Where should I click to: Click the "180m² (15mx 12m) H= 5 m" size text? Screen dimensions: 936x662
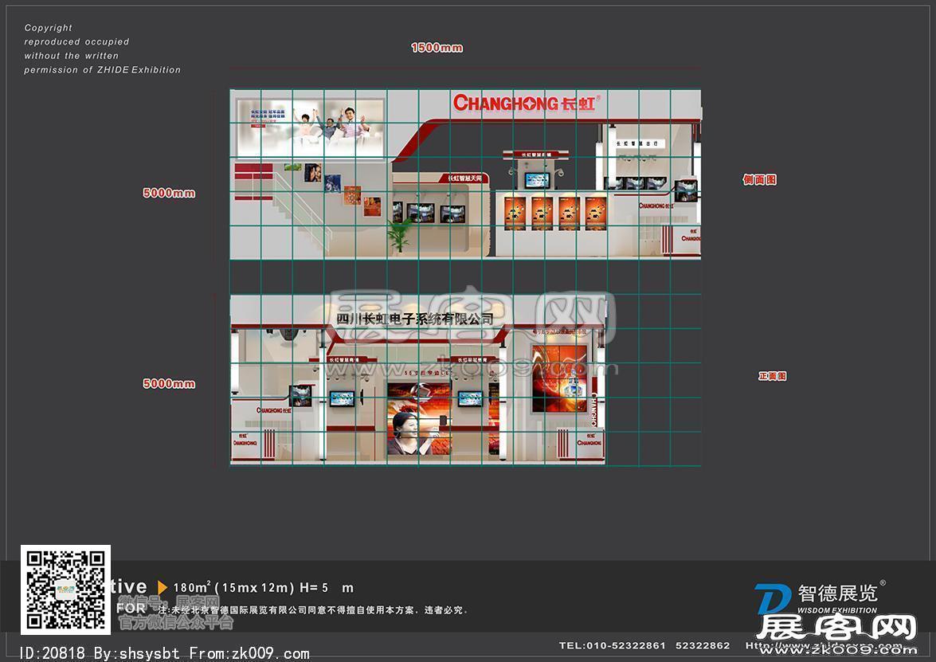pos(263,588)
